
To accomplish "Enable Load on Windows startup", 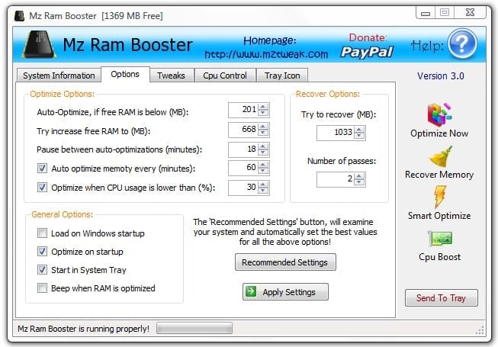I will [x=42, y=233].
